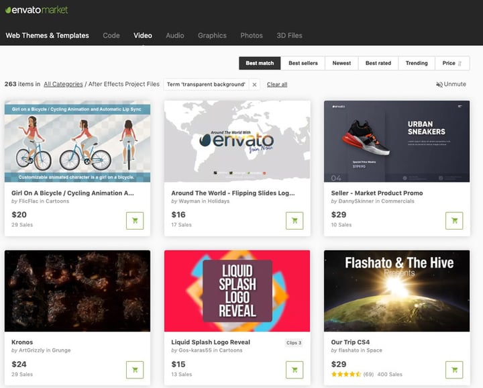Add Around The World item to cart
483x388 pixels.
click(x=294, y=221)
